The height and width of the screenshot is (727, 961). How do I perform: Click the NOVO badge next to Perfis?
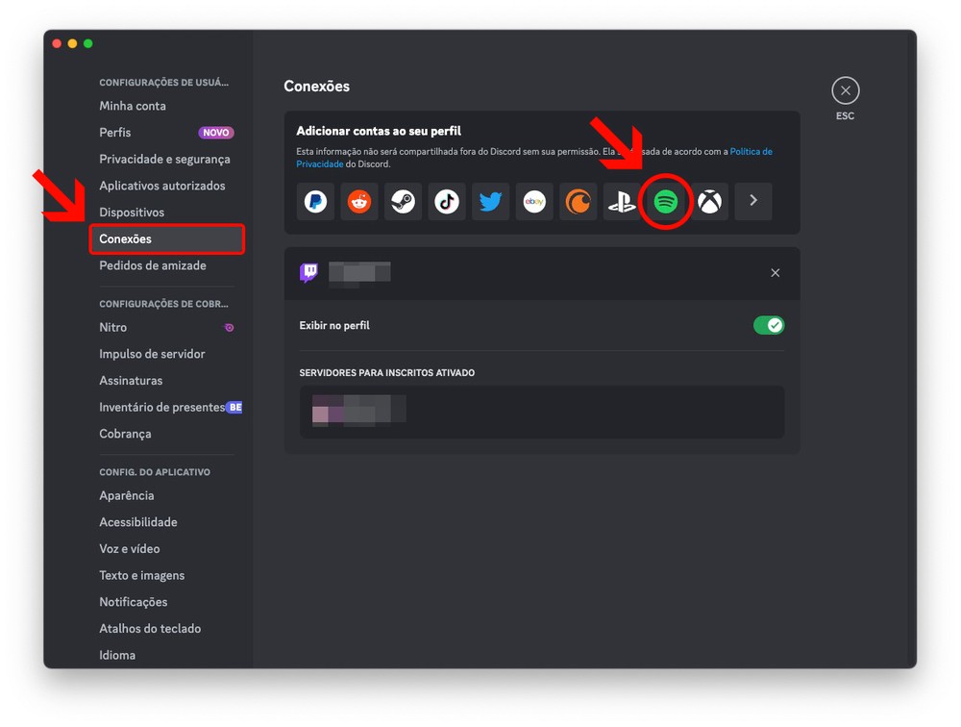pyautogui.click(x=215, y=133)
